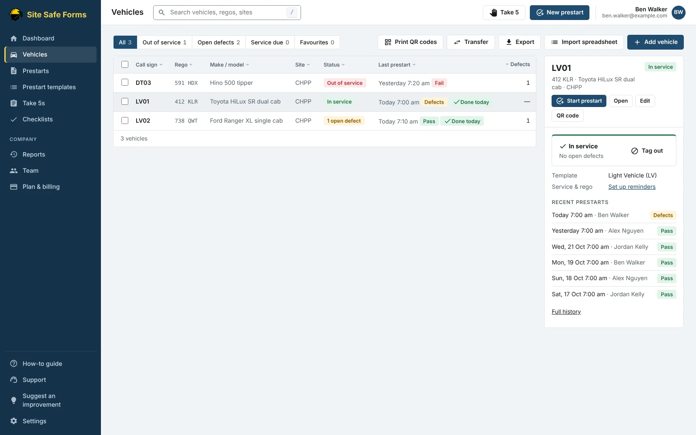Click Suggest an improvement

50,400
